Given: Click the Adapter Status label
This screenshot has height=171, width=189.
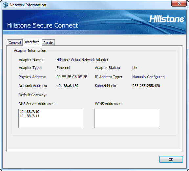Looking at the screenshot, I should coord(108,68).
